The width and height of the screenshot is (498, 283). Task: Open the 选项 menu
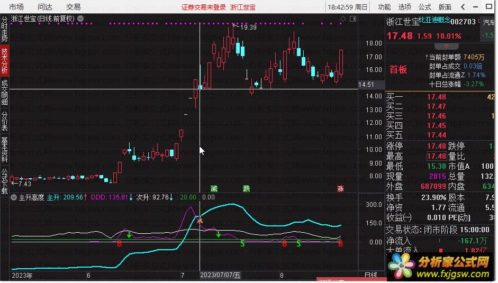[x=404, y=7]
